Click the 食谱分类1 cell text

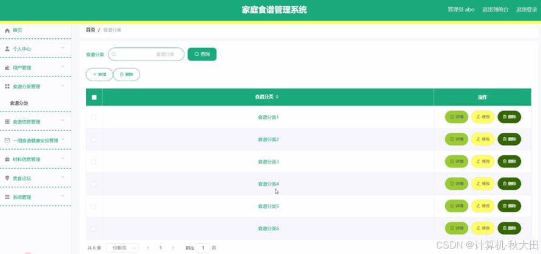click(x=269, y=117)
